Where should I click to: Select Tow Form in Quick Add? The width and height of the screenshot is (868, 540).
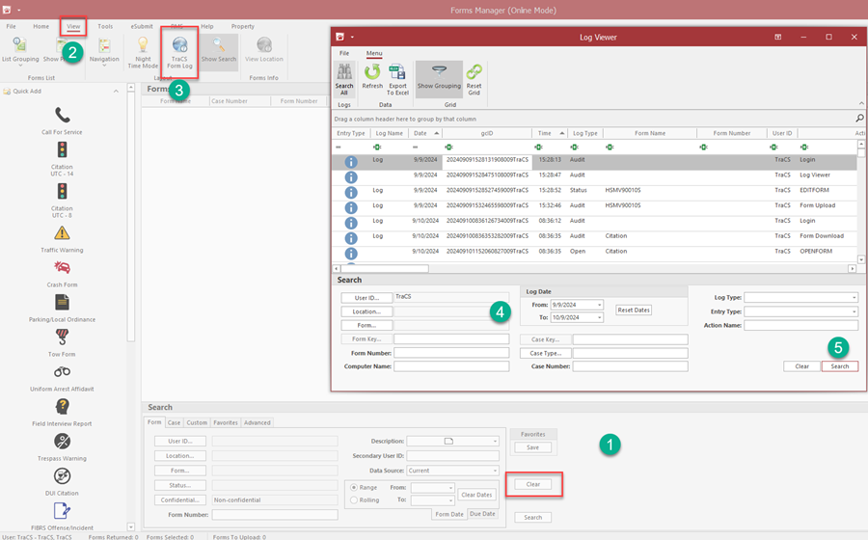(62, 342)
